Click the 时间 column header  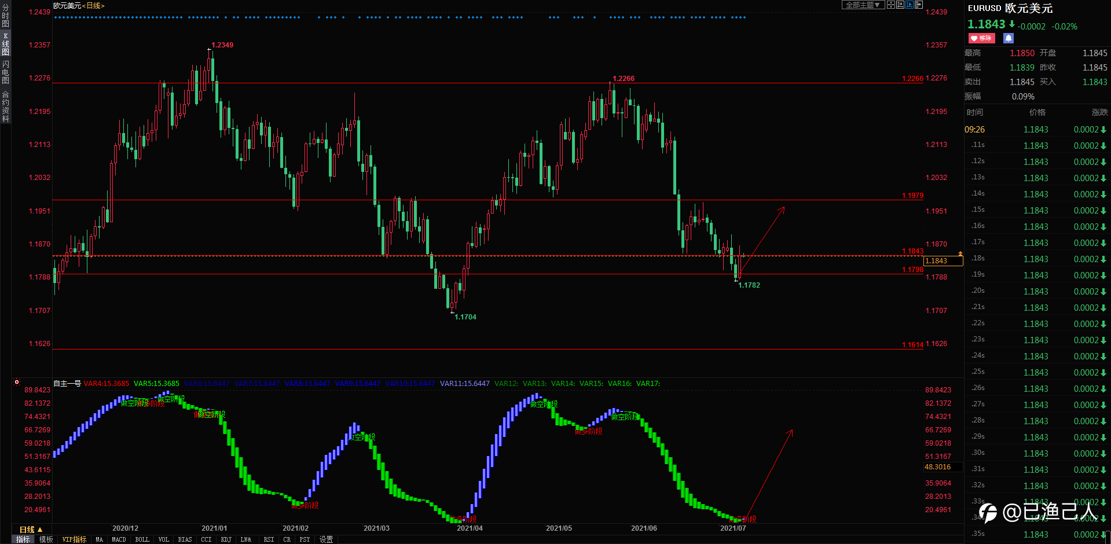point(974,112)
